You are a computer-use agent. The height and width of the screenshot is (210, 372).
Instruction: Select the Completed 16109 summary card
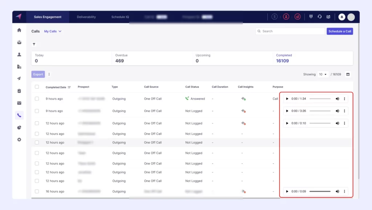click(313, 58)
